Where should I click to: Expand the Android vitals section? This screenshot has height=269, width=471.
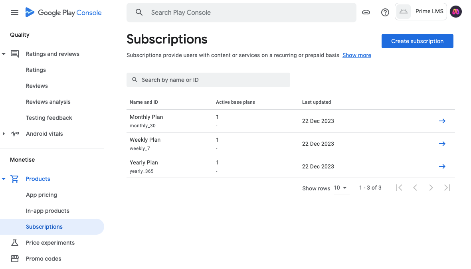4,134
